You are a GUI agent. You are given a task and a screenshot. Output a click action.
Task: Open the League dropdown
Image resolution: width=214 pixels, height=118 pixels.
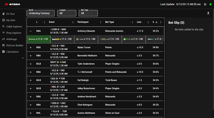click(x=67, y=13)
